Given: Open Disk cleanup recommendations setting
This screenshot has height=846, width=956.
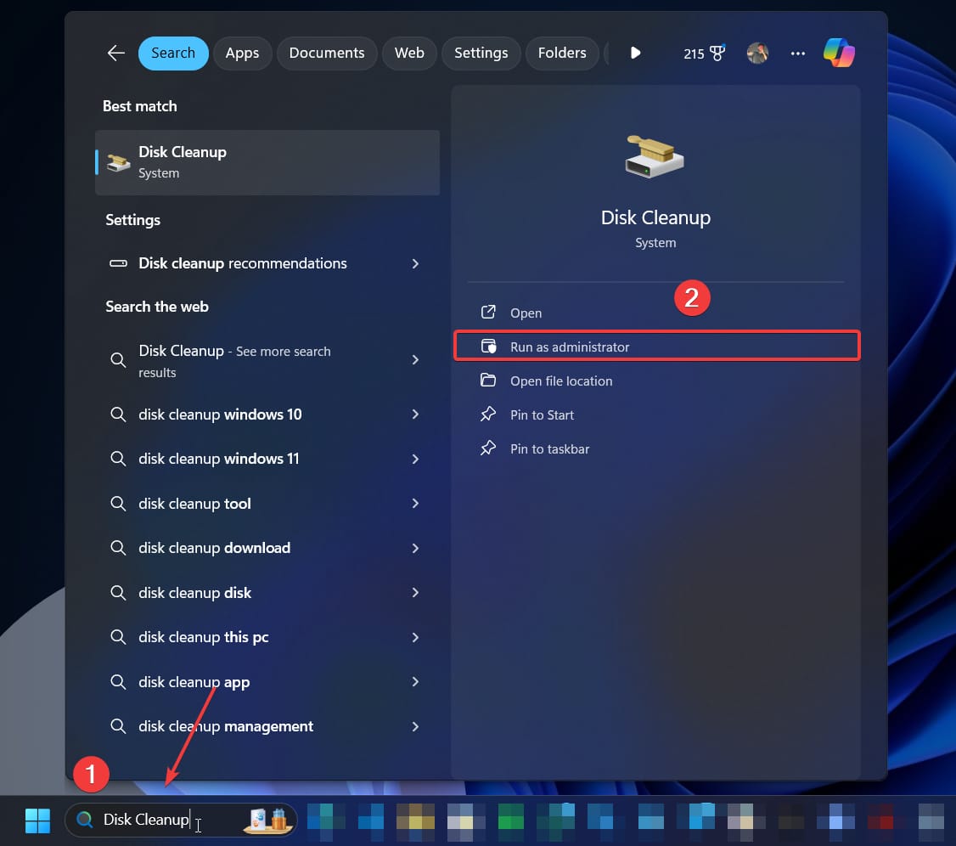Looking at the screenshot, I should tap(267, 263).
